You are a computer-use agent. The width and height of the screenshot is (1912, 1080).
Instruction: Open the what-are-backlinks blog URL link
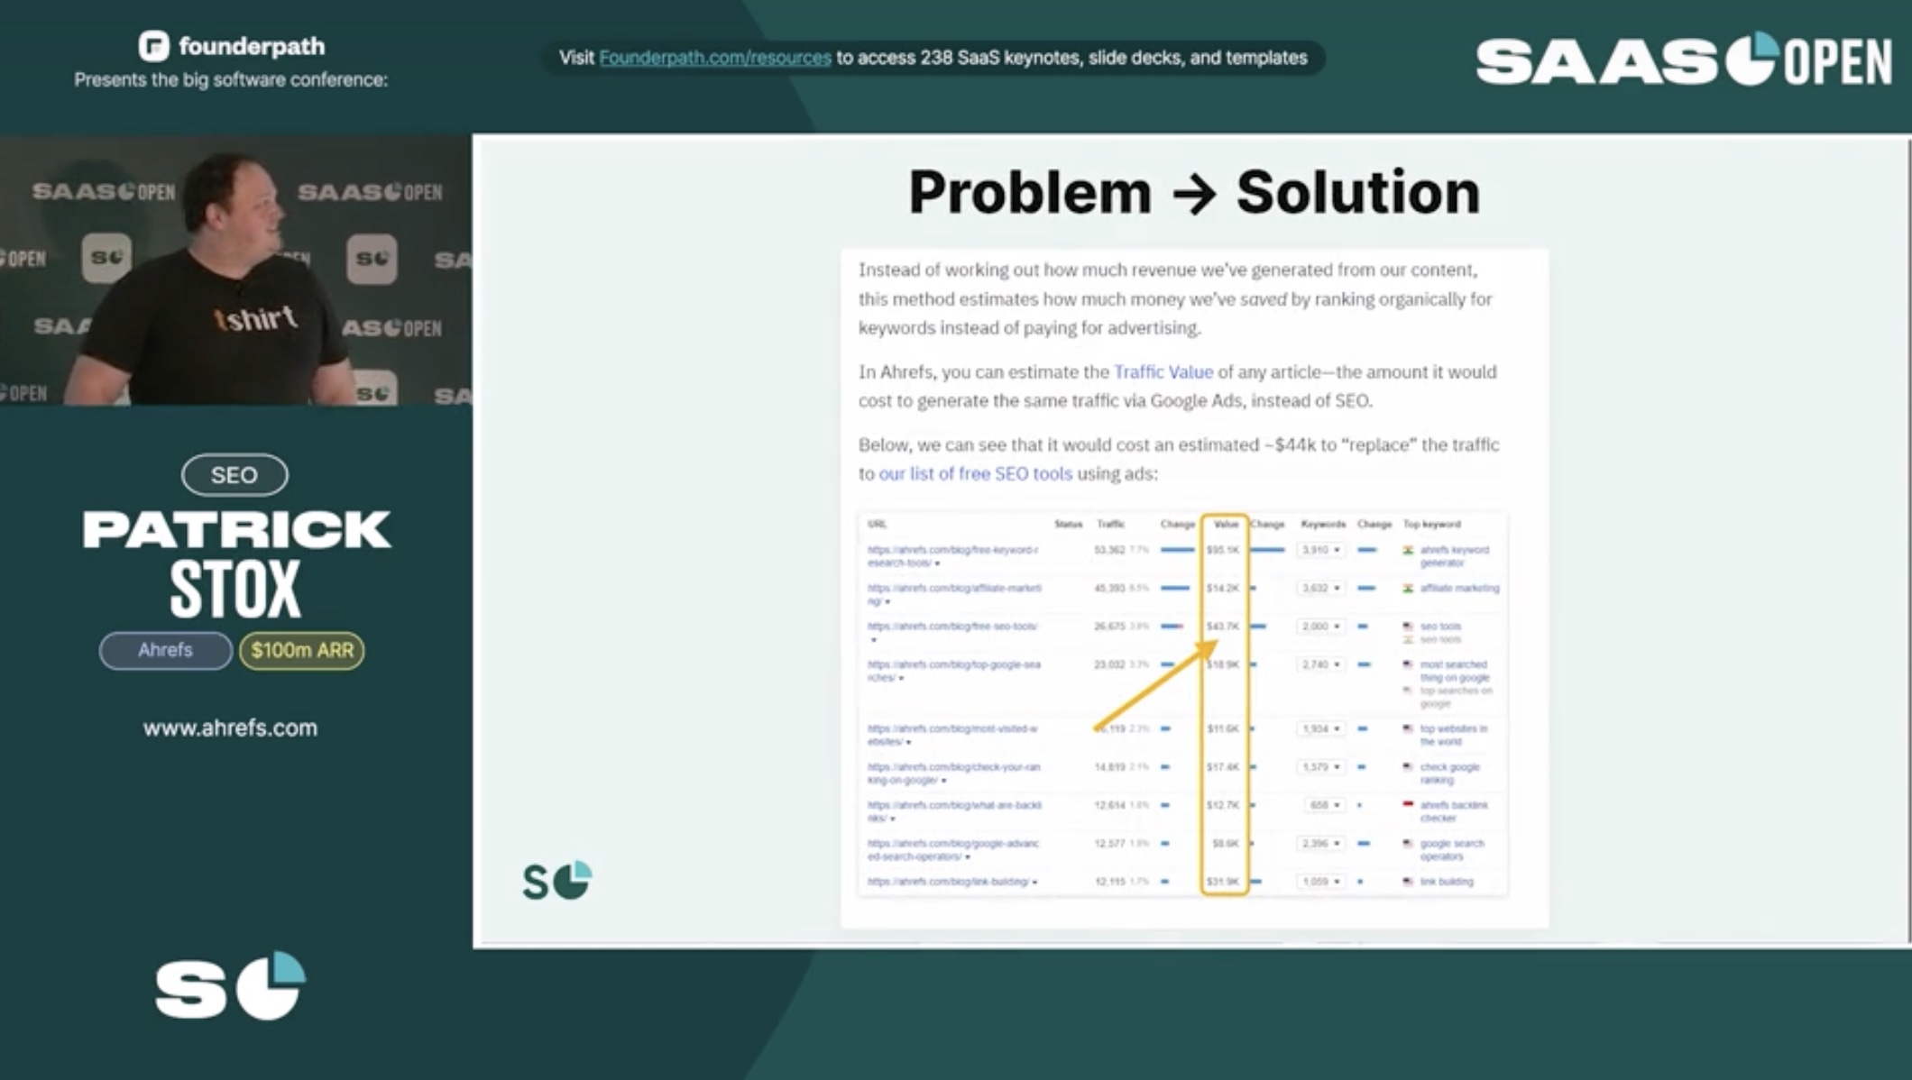pyautogui.click(x=954, y=811)
